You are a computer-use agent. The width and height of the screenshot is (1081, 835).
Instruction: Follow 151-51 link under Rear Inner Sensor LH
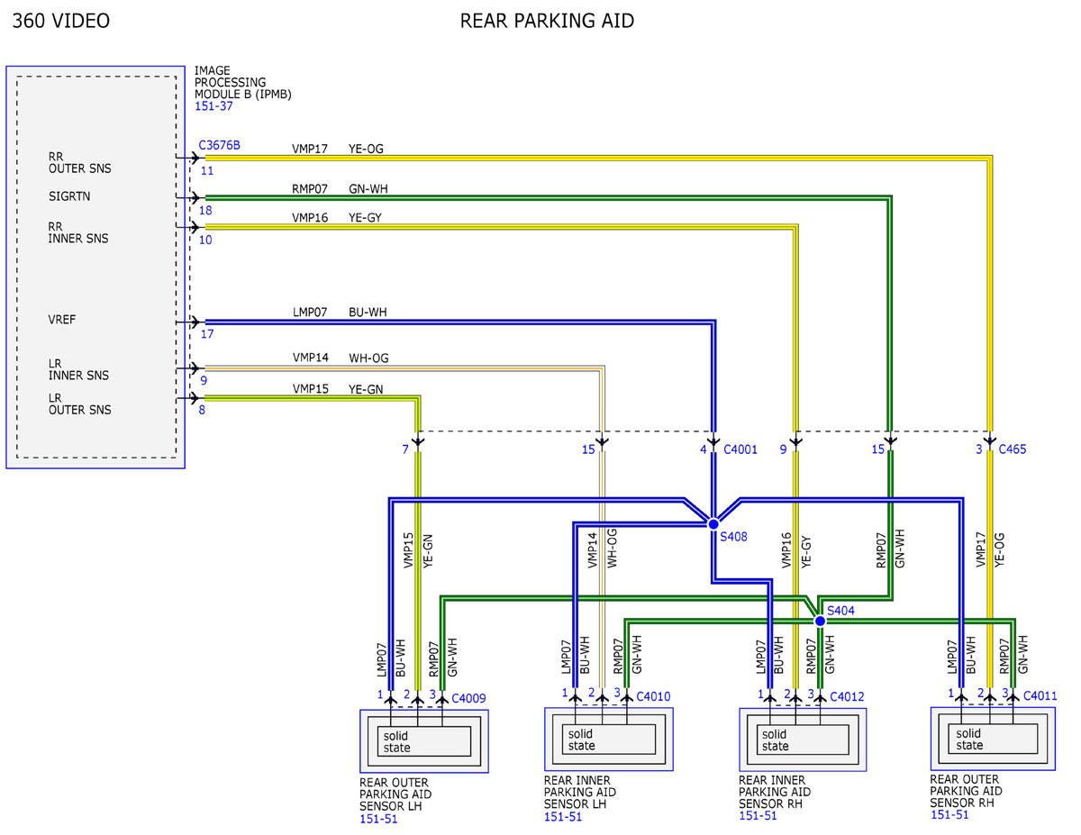(x=563, y=816)
